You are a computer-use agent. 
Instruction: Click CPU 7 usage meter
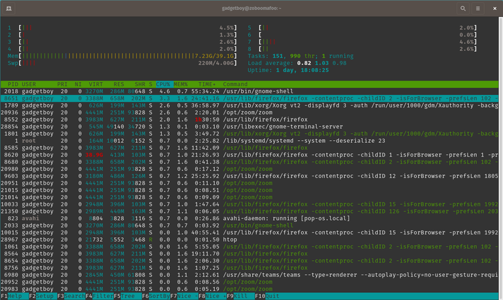[x=362, y=42]
